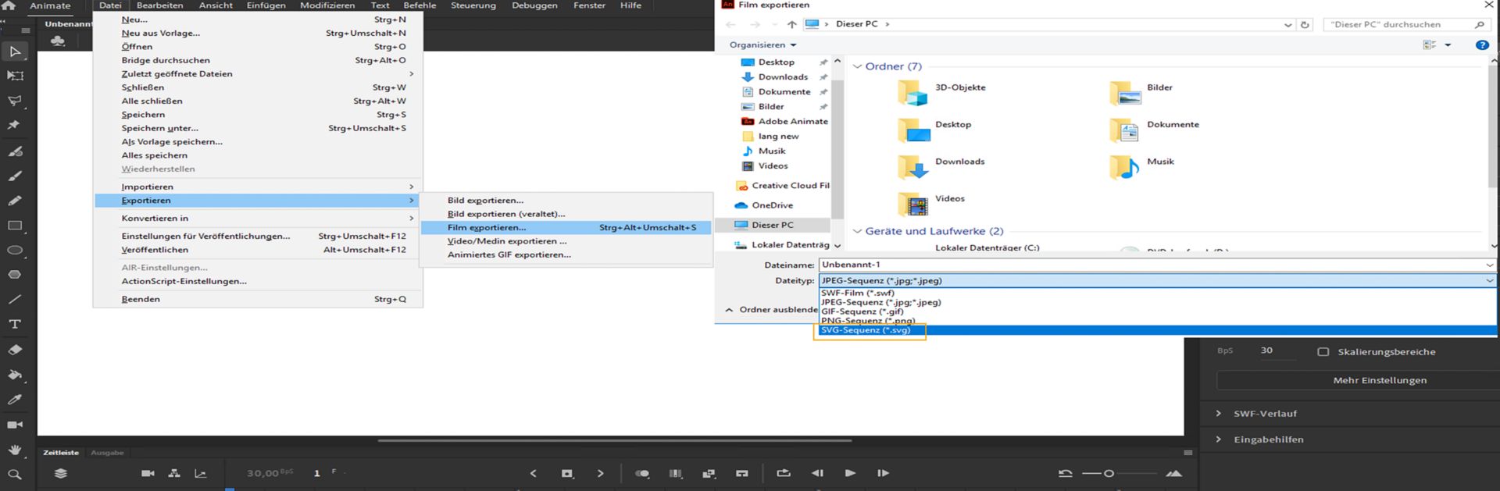Screen dimensions: 1500x491
Task: Go to previous keyframe arrow
Action: 534,473
